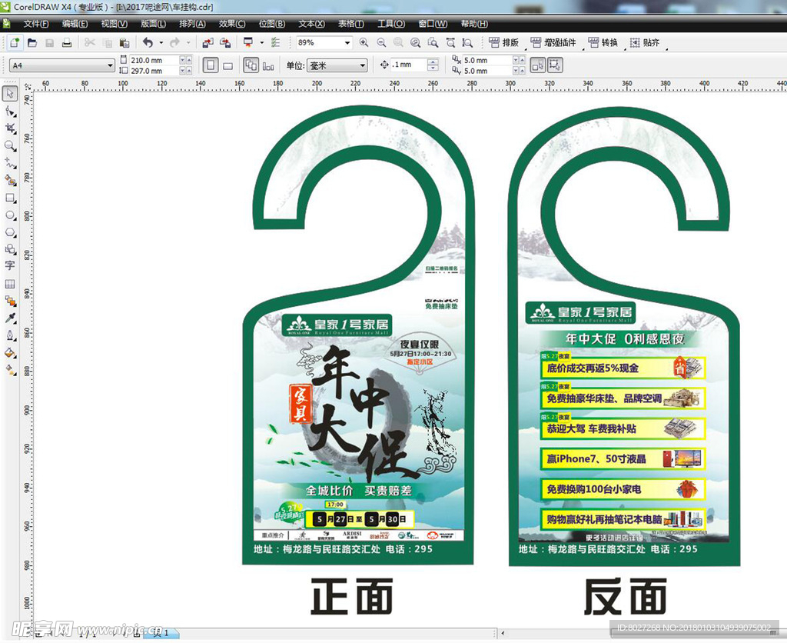The image size is (787, 643).
Task: Open the 效果(C) menu
Action: pos(233,24)
